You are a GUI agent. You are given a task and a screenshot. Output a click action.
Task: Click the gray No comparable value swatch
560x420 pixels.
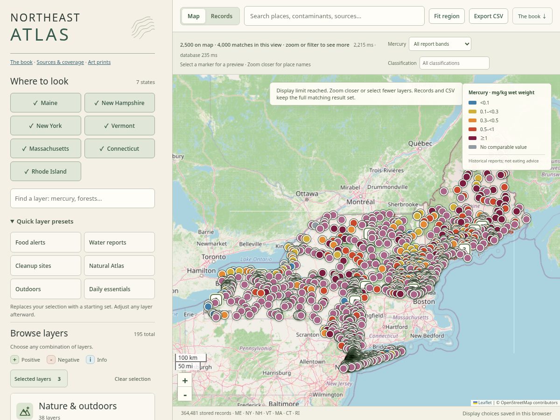point(473,147)
